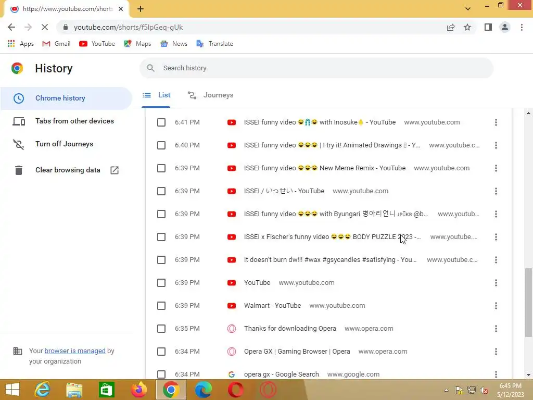Check the Thanks for downloading Opera checkbox
Image resolution: width=533 pixels, height=400 pixels.
click(x=161, y=329)
